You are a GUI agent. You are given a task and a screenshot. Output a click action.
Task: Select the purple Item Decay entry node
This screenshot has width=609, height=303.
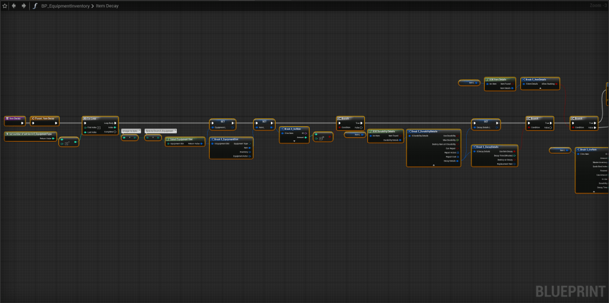pos(15,118)
